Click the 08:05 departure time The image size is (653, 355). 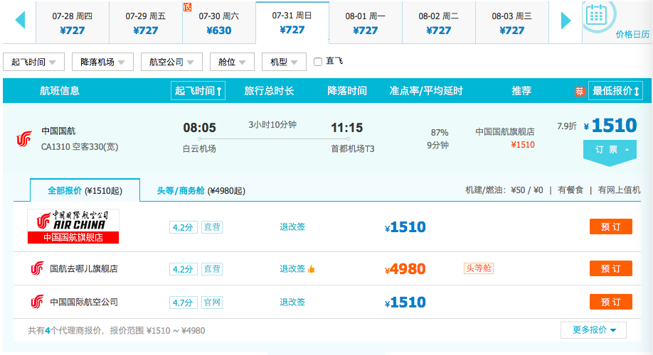tap(199, 128)
